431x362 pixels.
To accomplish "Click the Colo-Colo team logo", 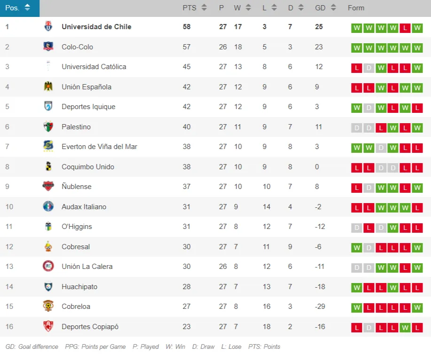I will (48, 47).
